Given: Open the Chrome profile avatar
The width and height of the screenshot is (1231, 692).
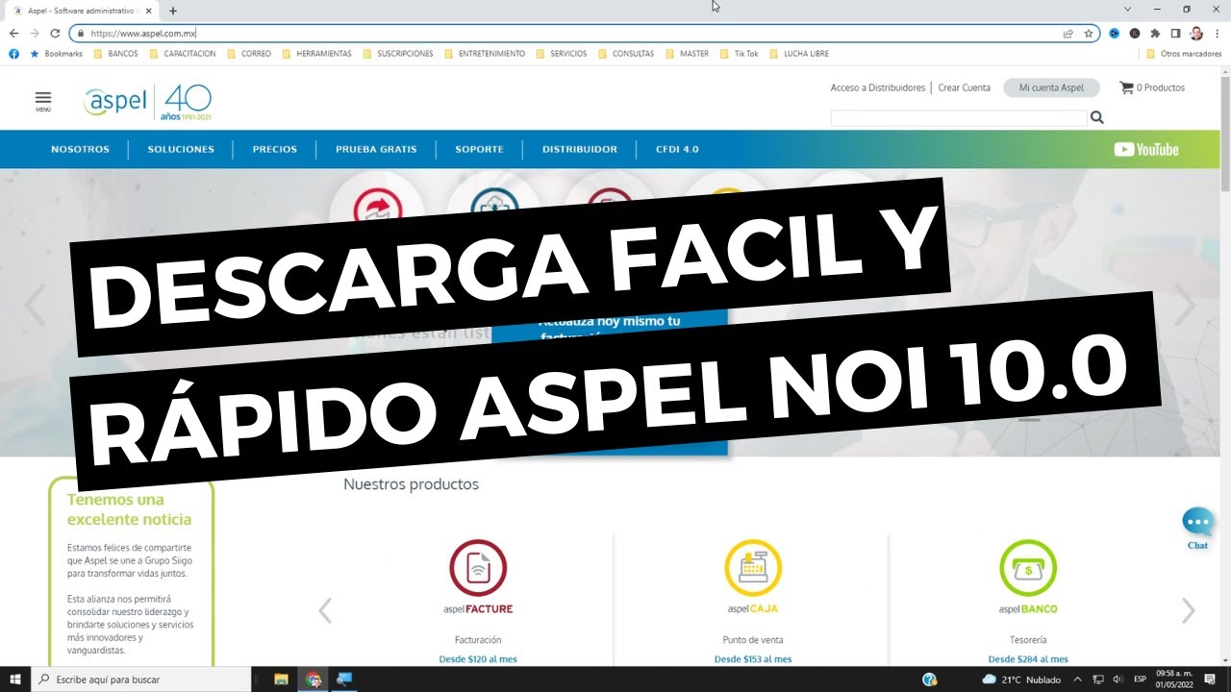Looking at the screenshot, I should click(x=1195, y=33).
